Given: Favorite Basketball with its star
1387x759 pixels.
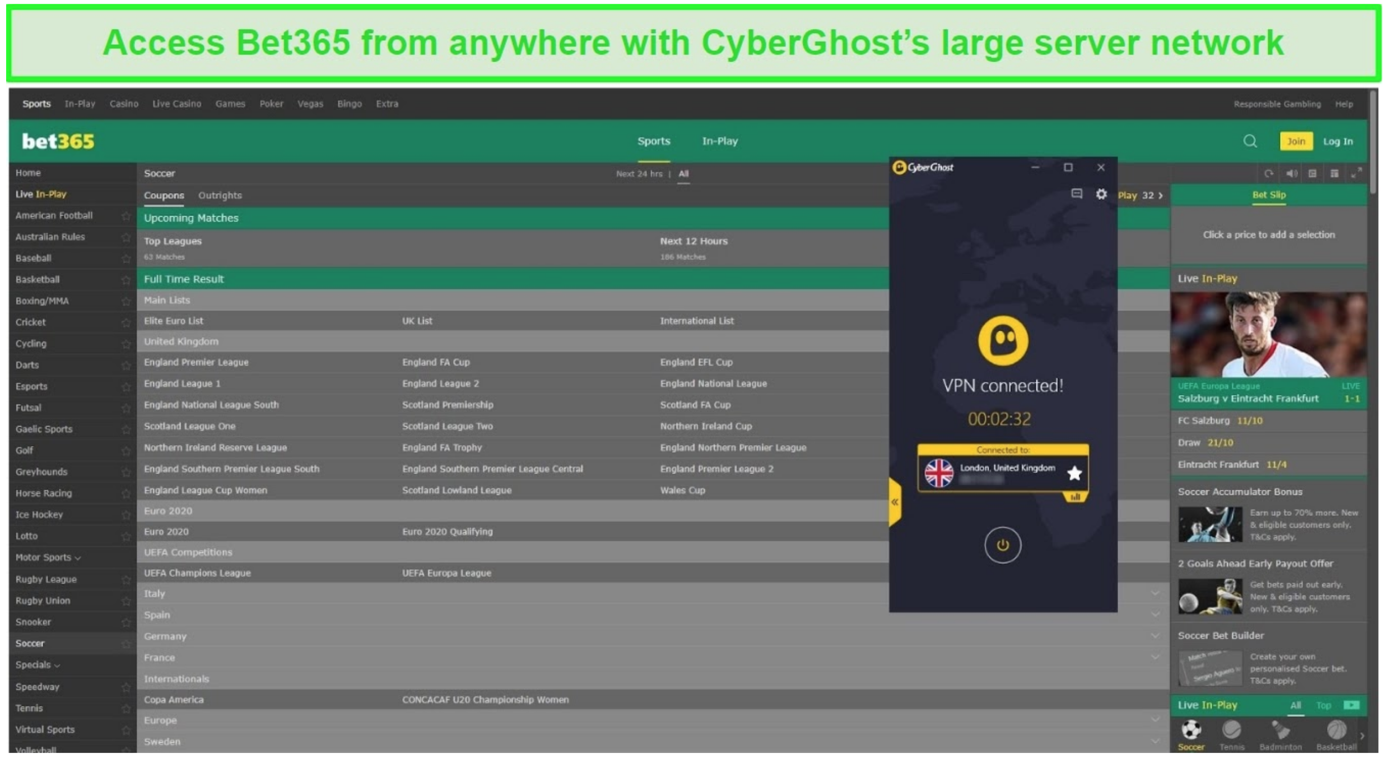Looking at the screenshot, I should [x=126, y=280].
